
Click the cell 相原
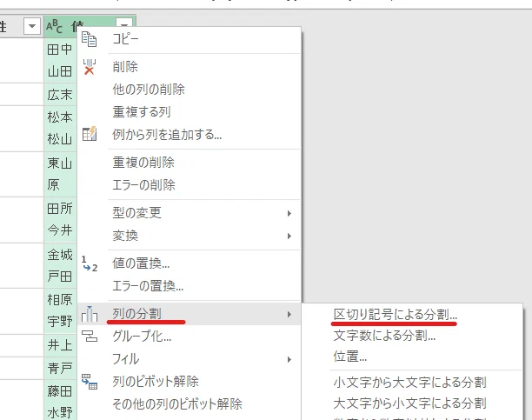60,300
